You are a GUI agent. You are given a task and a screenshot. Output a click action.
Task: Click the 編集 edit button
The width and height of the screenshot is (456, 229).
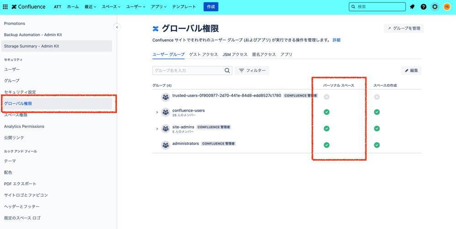pyautogui.click(x=411, y=71)
